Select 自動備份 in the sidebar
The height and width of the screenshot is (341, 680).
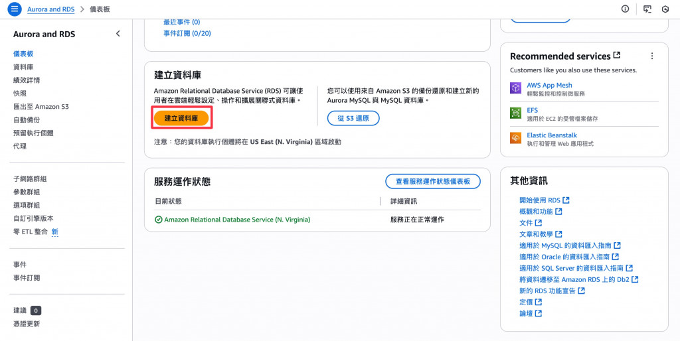point(27,120)
